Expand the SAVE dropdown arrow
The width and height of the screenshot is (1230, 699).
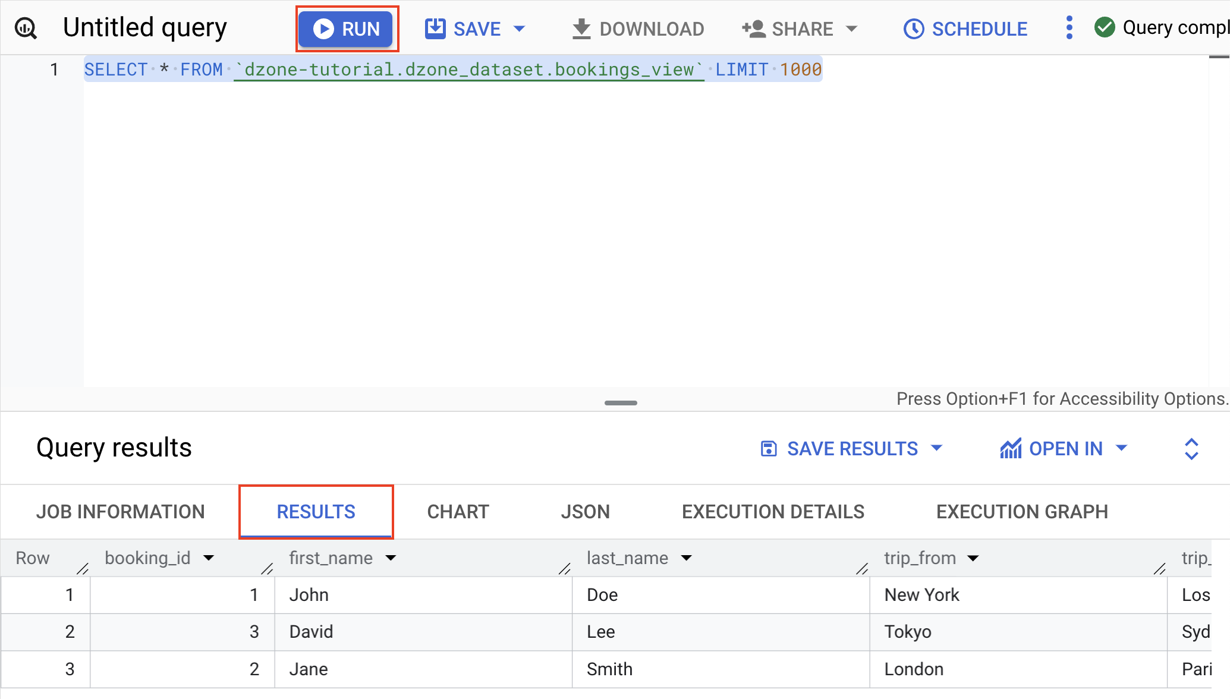click(x=519, y=28)
